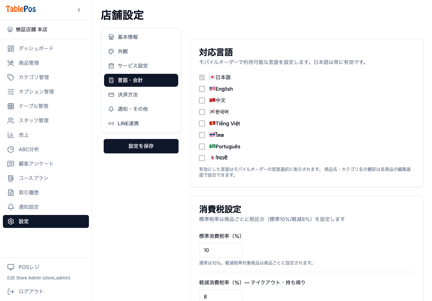The width and height of the screenshot is (432, 301).
Task: Click the オプション管理 sliders icon
Action: click(x=11, y=92)
